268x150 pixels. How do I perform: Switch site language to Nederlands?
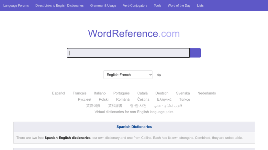(x=207, y=93)
